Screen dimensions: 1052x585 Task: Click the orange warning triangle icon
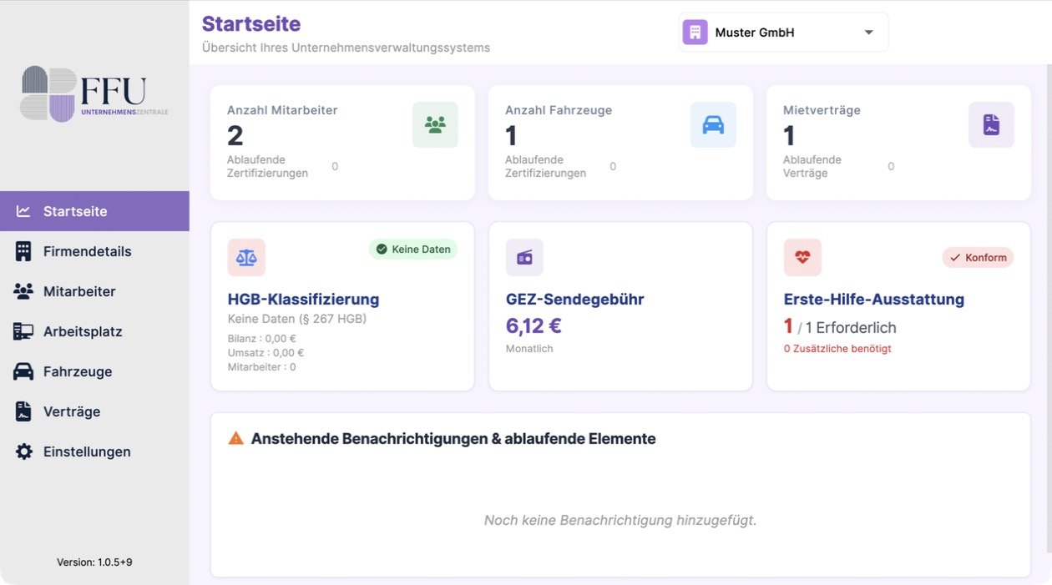click(236, 438)
